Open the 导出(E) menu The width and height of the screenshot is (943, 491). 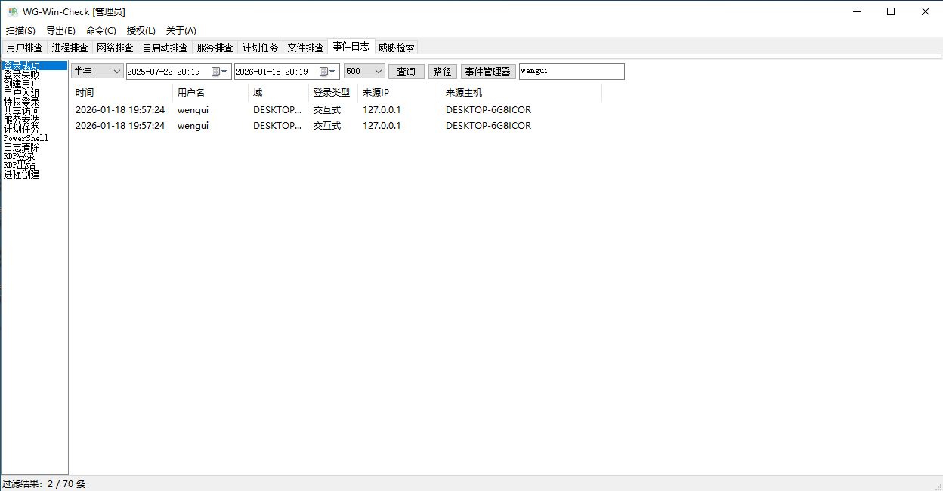60,31
